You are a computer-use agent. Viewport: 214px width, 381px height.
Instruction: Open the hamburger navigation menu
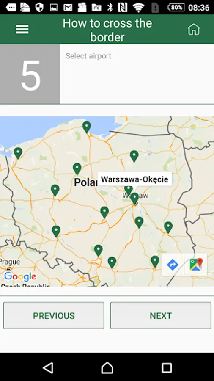pos(22,29)
